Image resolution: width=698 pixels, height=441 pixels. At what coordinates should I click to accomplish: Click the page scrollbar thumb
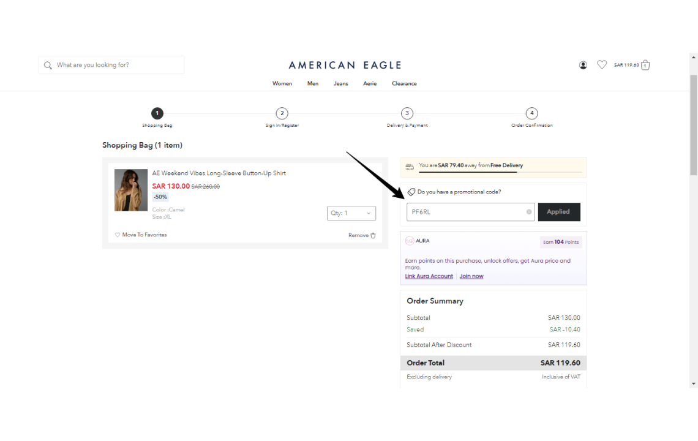point(694,125)
